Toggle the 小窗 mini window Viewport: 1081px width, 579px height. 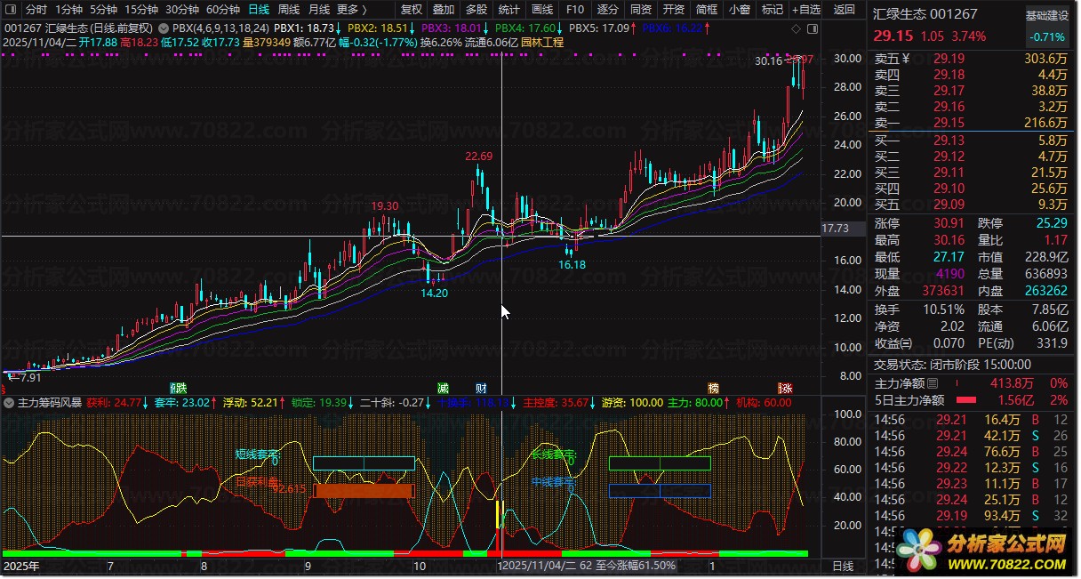tap(738, 10)
